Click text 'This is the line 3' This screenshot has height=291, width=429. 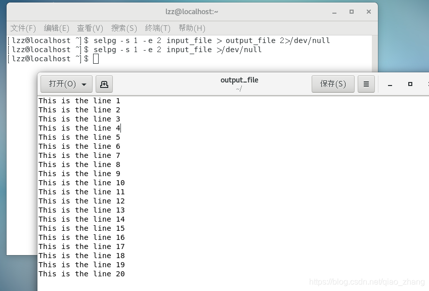point(79,119)
